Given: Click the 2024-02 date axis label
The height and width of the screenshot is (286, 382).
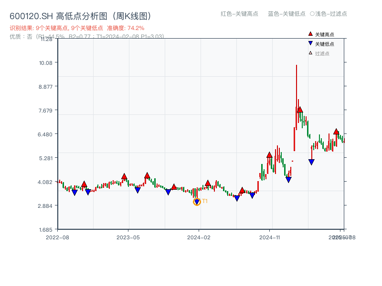Looking at the screenshot, I should [x=199, y=237].
